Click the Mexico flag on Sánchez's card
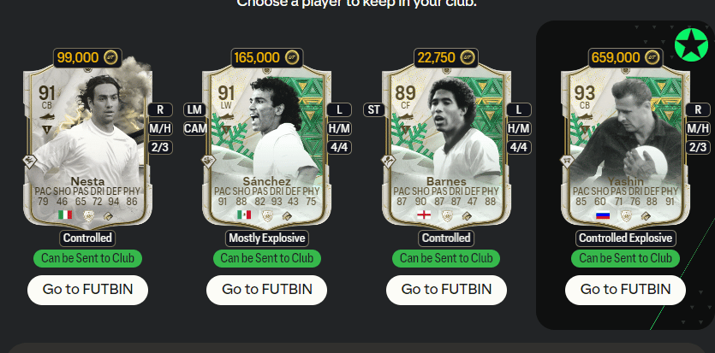The image size is (715, 353). [x=243, y=215]
